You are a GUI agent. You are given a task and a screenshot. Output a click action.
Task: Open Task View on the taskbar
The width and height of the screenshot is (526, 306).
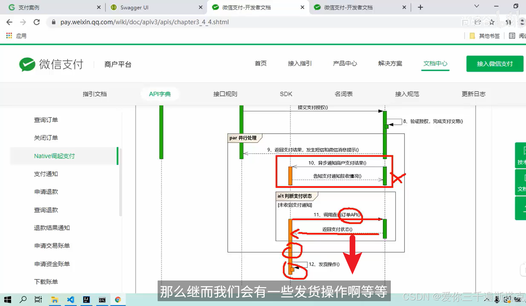click(x=38, y=299)
